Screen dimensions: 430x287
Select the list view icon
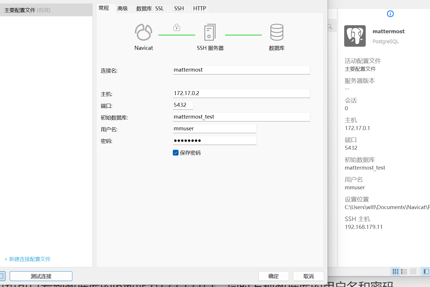(x=404, y=272)
